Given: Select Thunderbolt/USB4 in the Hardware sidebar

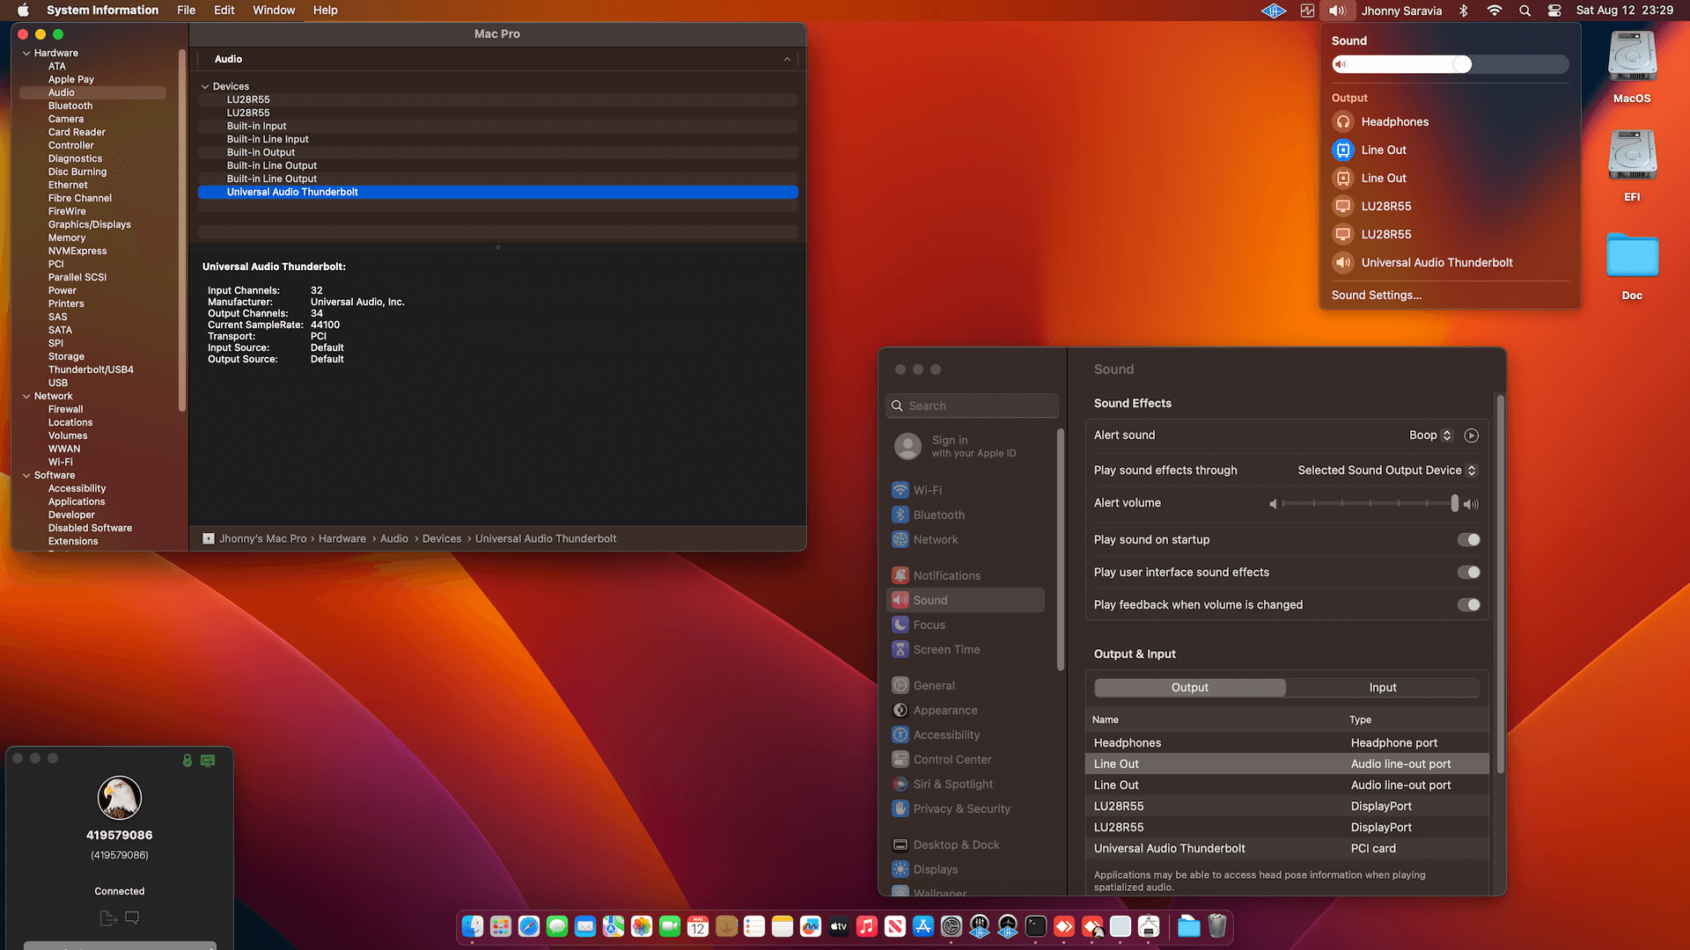Looking at the screenshot, I should [91, 369].
